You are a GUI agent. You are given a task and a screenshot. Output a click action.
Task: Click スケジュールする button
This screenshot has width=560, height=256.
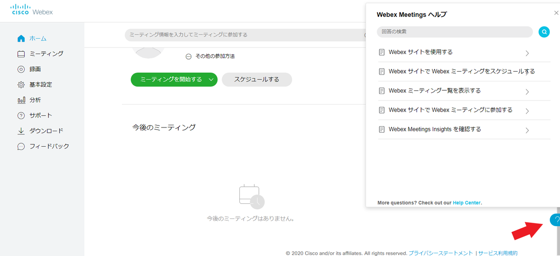click(257, 80)
